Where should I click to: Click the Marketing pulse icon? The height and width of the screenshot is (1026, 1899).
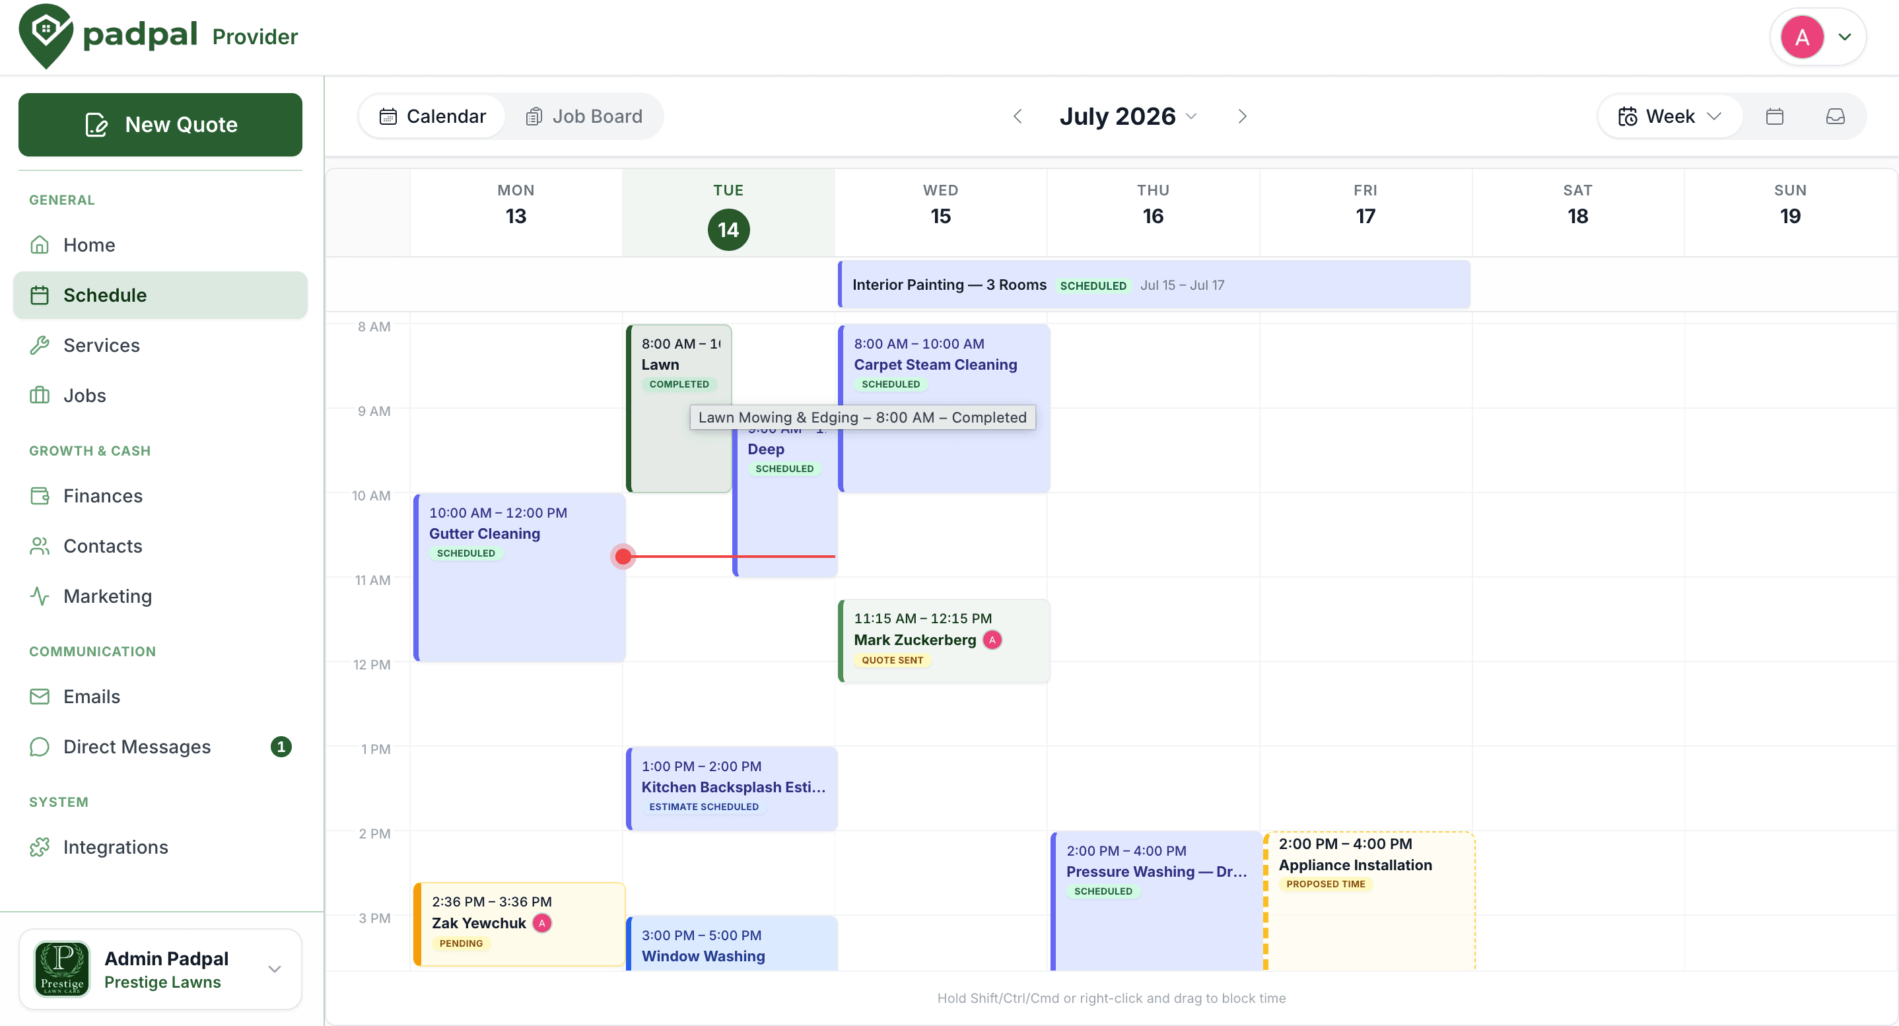40,596
